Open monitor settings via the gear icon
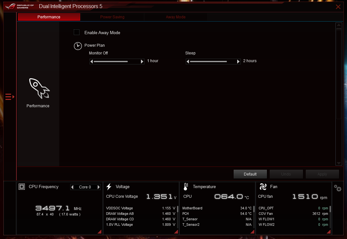 338,188
